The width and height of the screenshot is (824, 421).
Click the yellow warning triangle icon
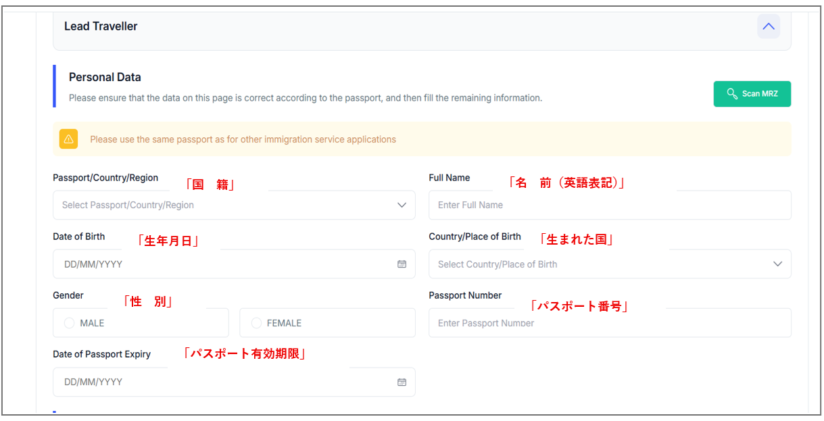coord(68,139)
